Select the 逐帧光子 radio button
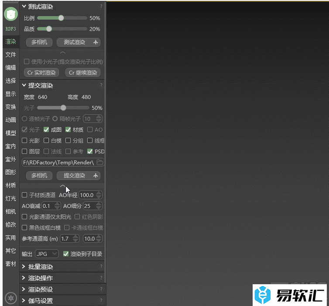 click(24, 119)
